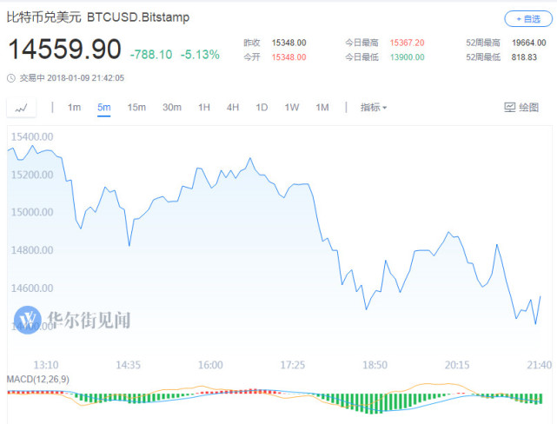The width and height of the screenshot is (557, 424).
Task: Click today's high 15367.20
Action: point(407,43)
